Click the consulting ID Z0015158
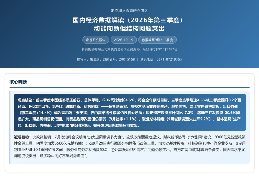This screenshot has height=183, width=259. point(127,59)
